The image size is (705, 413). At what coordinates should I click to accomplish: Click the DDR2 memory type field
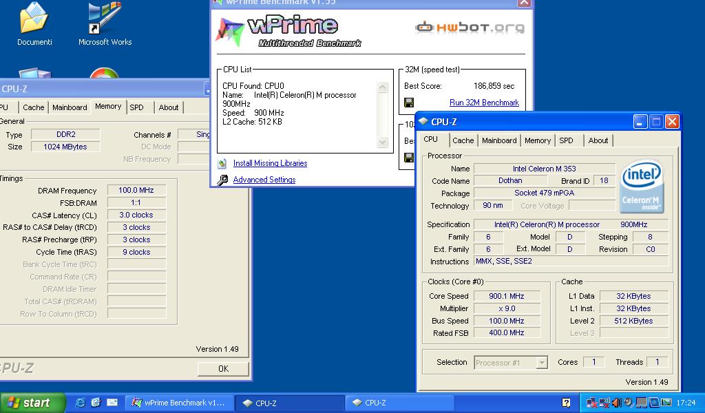(65, 134)
